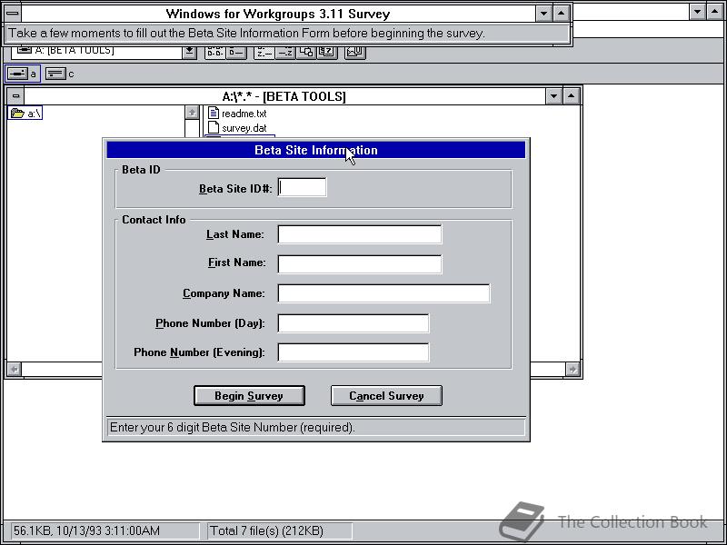This screenshot has width=727, height=545.
Task: Click the All File Details toolbar icon
Action: [236, 52]
